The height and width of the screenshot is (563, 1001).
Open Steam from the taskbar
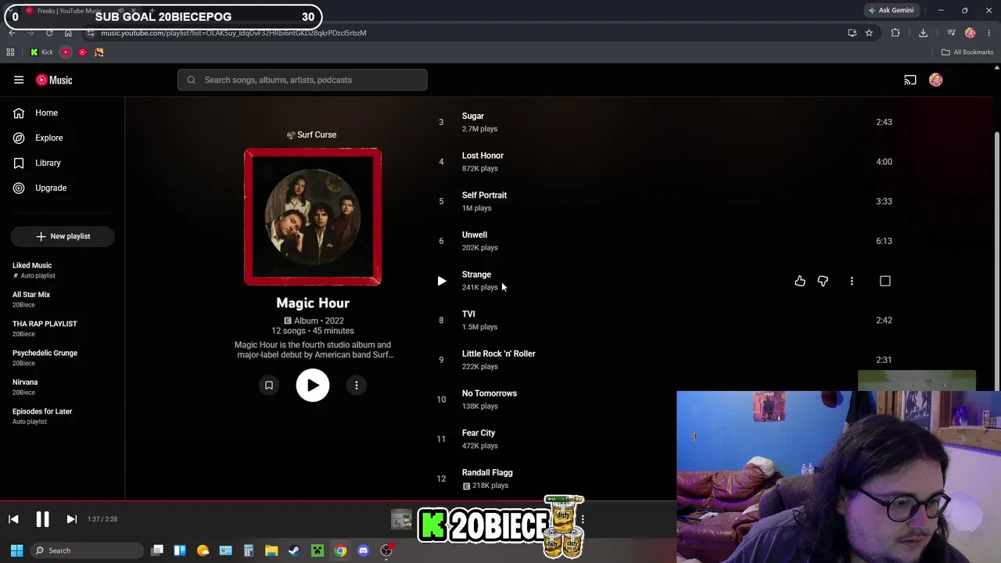[294, 550]
